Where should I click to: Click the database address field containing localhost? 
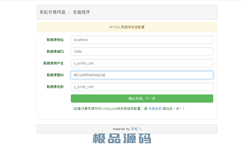point(142,40)
